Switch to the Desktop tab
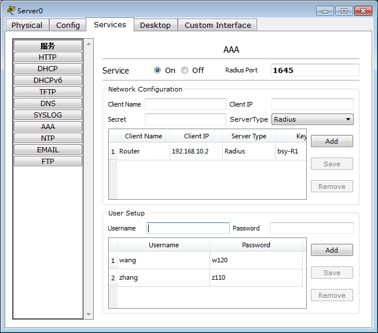 (x=155, y=25)
